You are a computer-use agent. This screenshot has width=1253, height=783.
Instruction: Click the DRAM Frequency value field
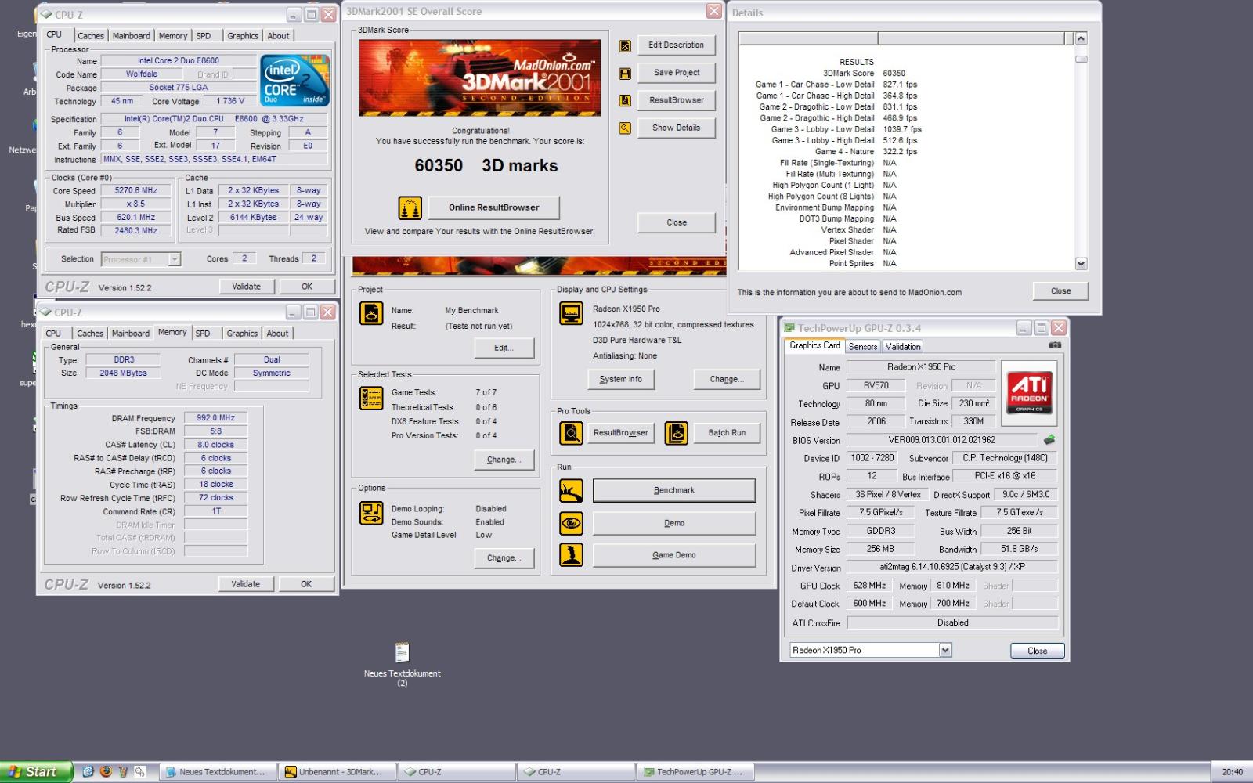click(216, 418)
